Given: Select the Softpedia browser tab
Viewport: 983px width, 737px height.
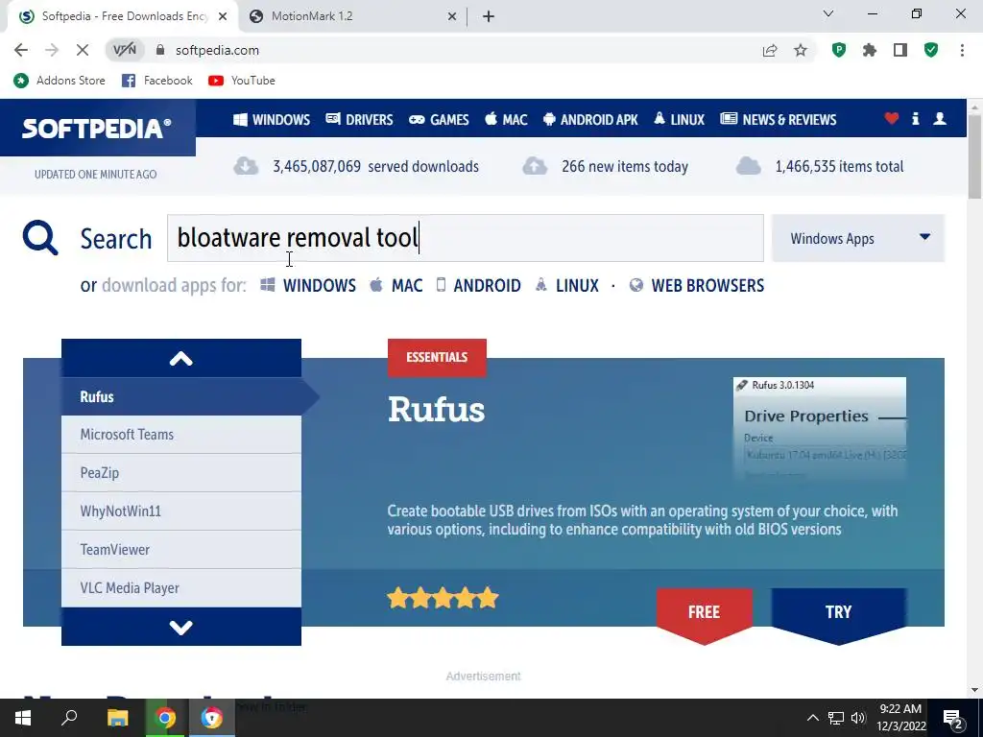Looking at the screenshot, I should 122,16.
